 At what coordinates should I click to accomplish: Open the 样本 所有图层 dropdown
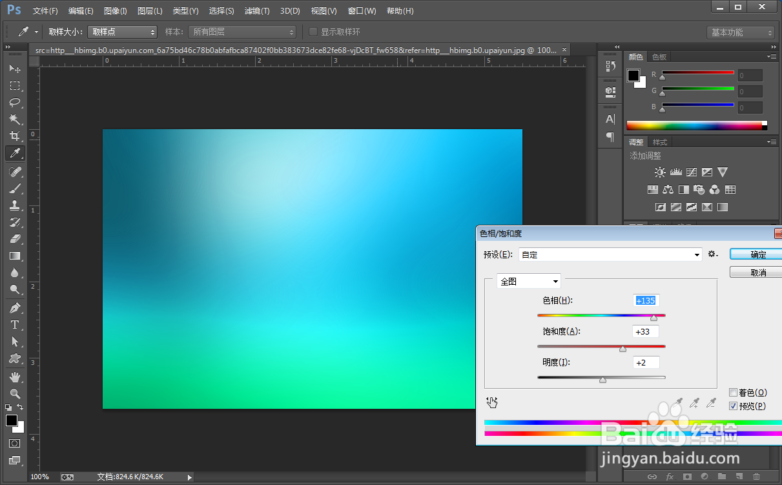tap(242, 32)
